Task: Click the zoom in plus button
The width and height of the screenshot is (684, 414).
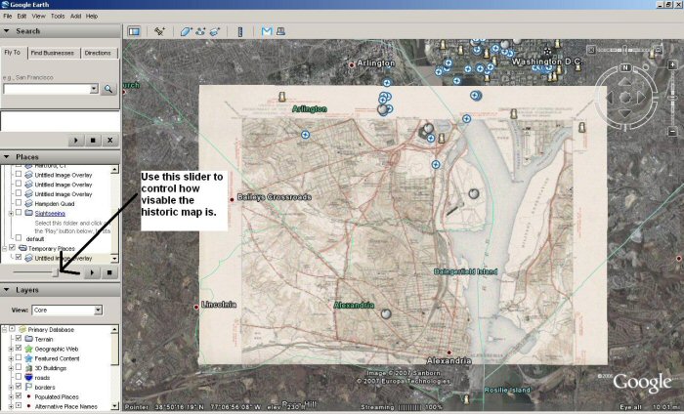Action: point(672,65)
